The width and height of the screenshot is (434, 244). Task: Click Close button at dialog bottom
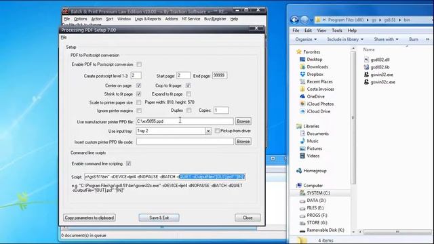pyautogui.click(x=248, y=218)
